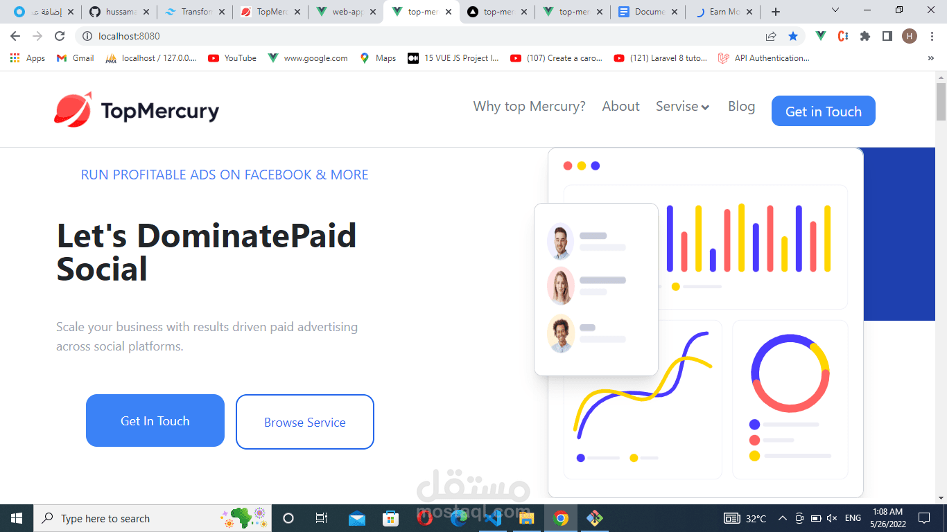Close the web-app tab
This screenshot has height=532, width=947.
tap(372, 12)
